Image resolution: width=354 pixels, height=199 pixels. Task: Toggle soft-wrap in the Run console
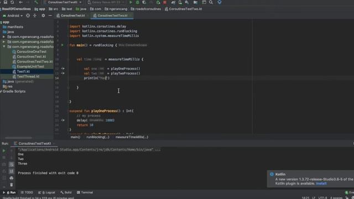pyautogui.click(x=11, y=165)
